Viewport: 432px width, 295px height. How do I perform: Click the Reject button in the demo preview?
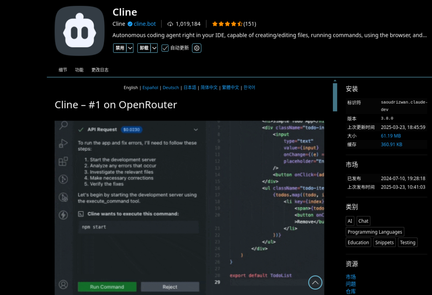coord(170,287)
